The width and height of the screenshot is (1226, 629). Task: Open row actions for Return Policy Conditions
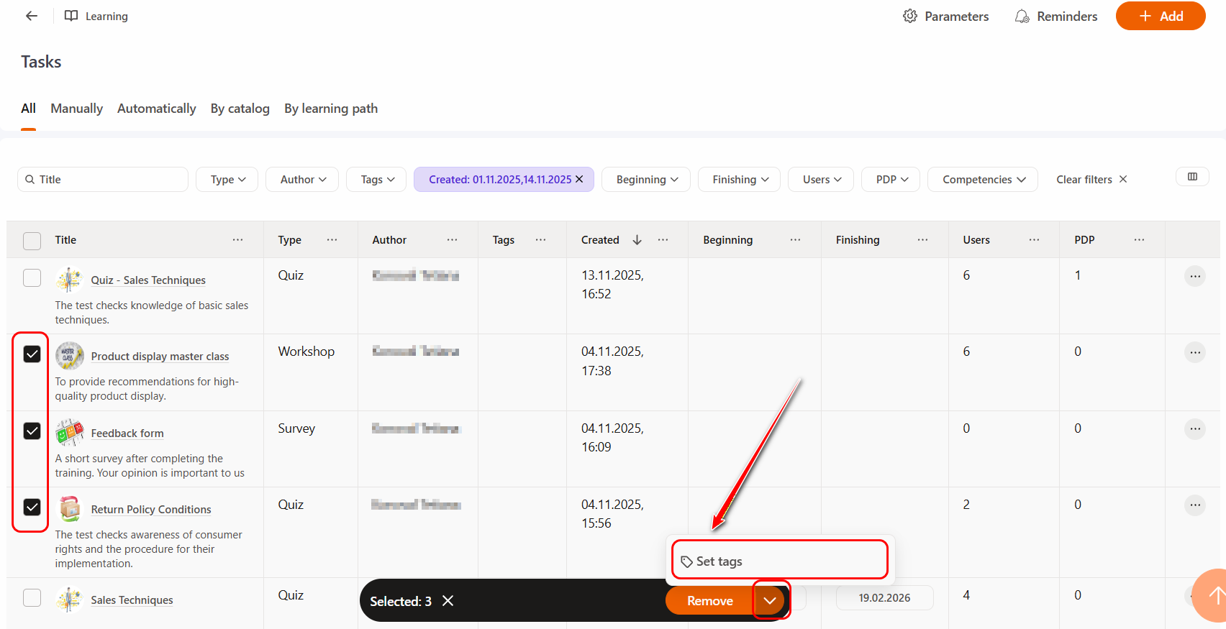1195,505
